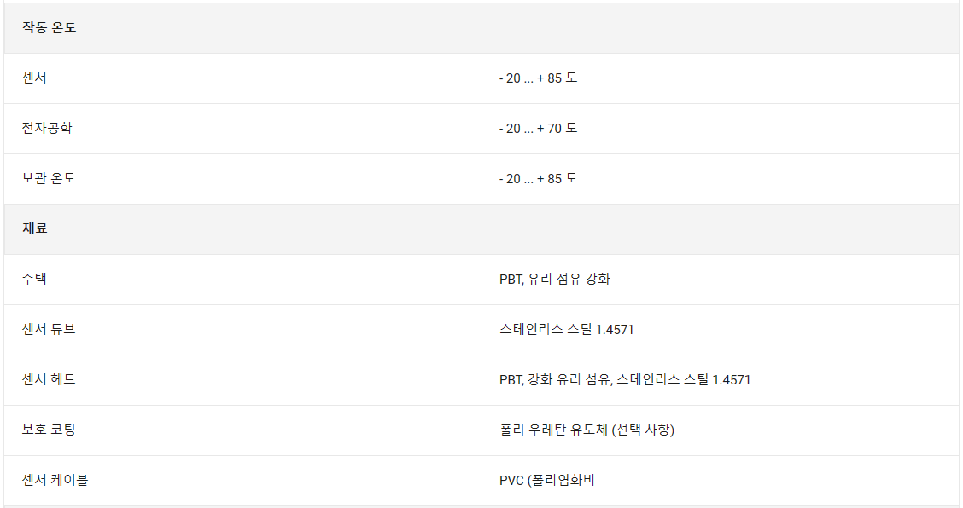Screen dimensions: 963x508
Task: Select the 보호 코팅 row label
Action: (49, 430)
